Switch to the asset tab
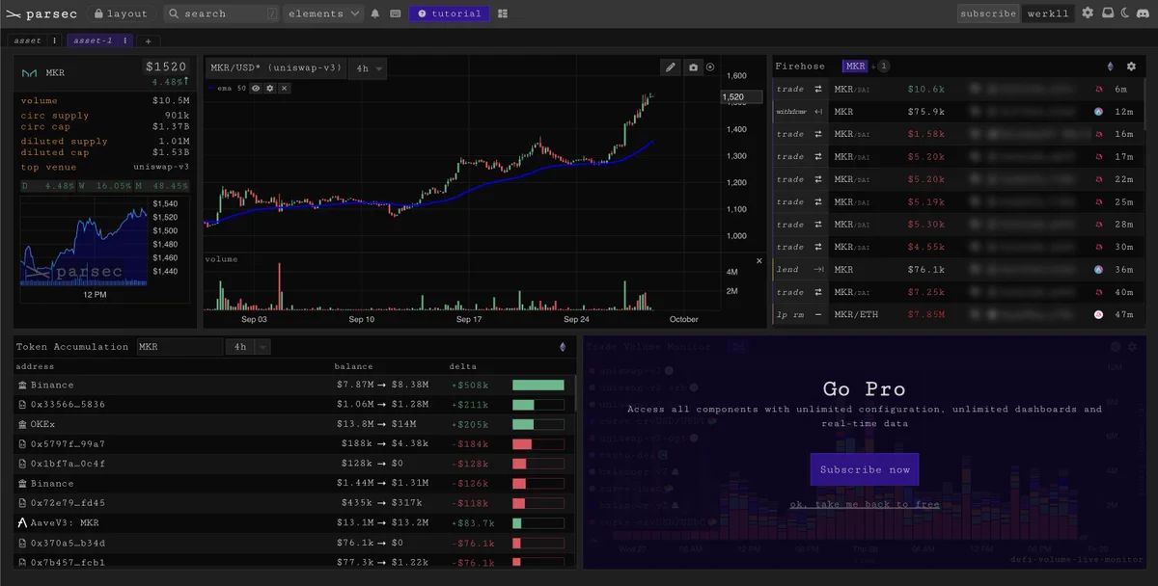 coord(28,40)
